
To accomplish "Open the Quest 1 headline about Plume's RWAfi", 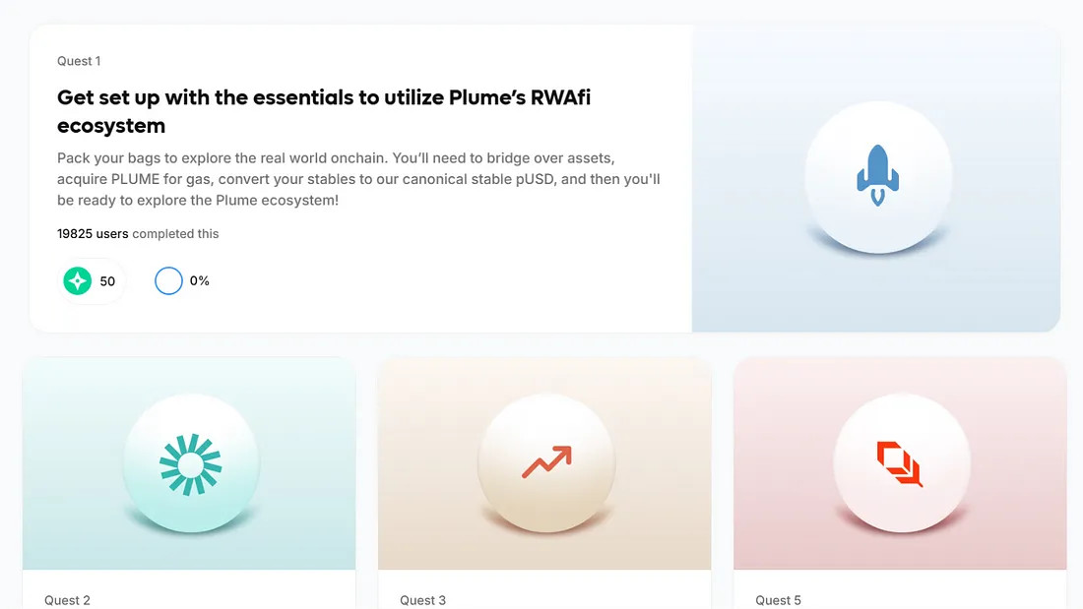I will point(323,111).
